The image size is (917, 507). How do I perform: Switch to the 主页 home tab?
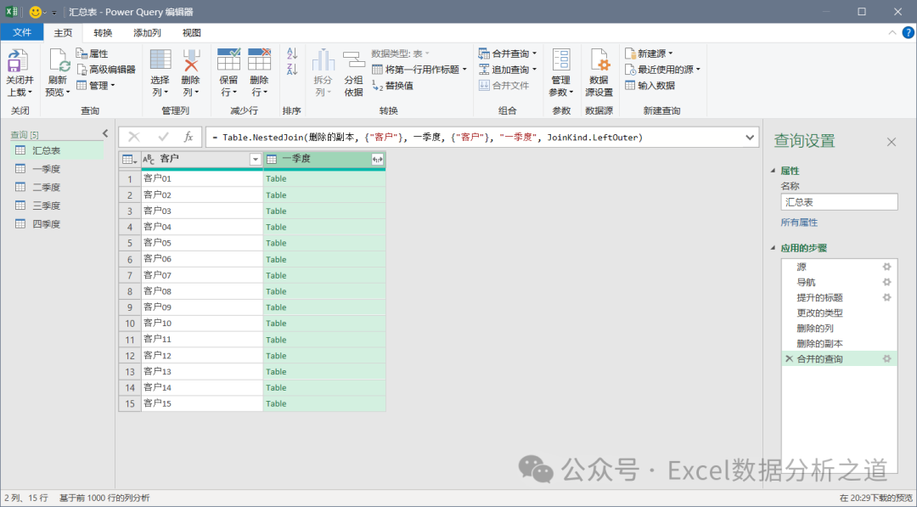click(63, 33)
